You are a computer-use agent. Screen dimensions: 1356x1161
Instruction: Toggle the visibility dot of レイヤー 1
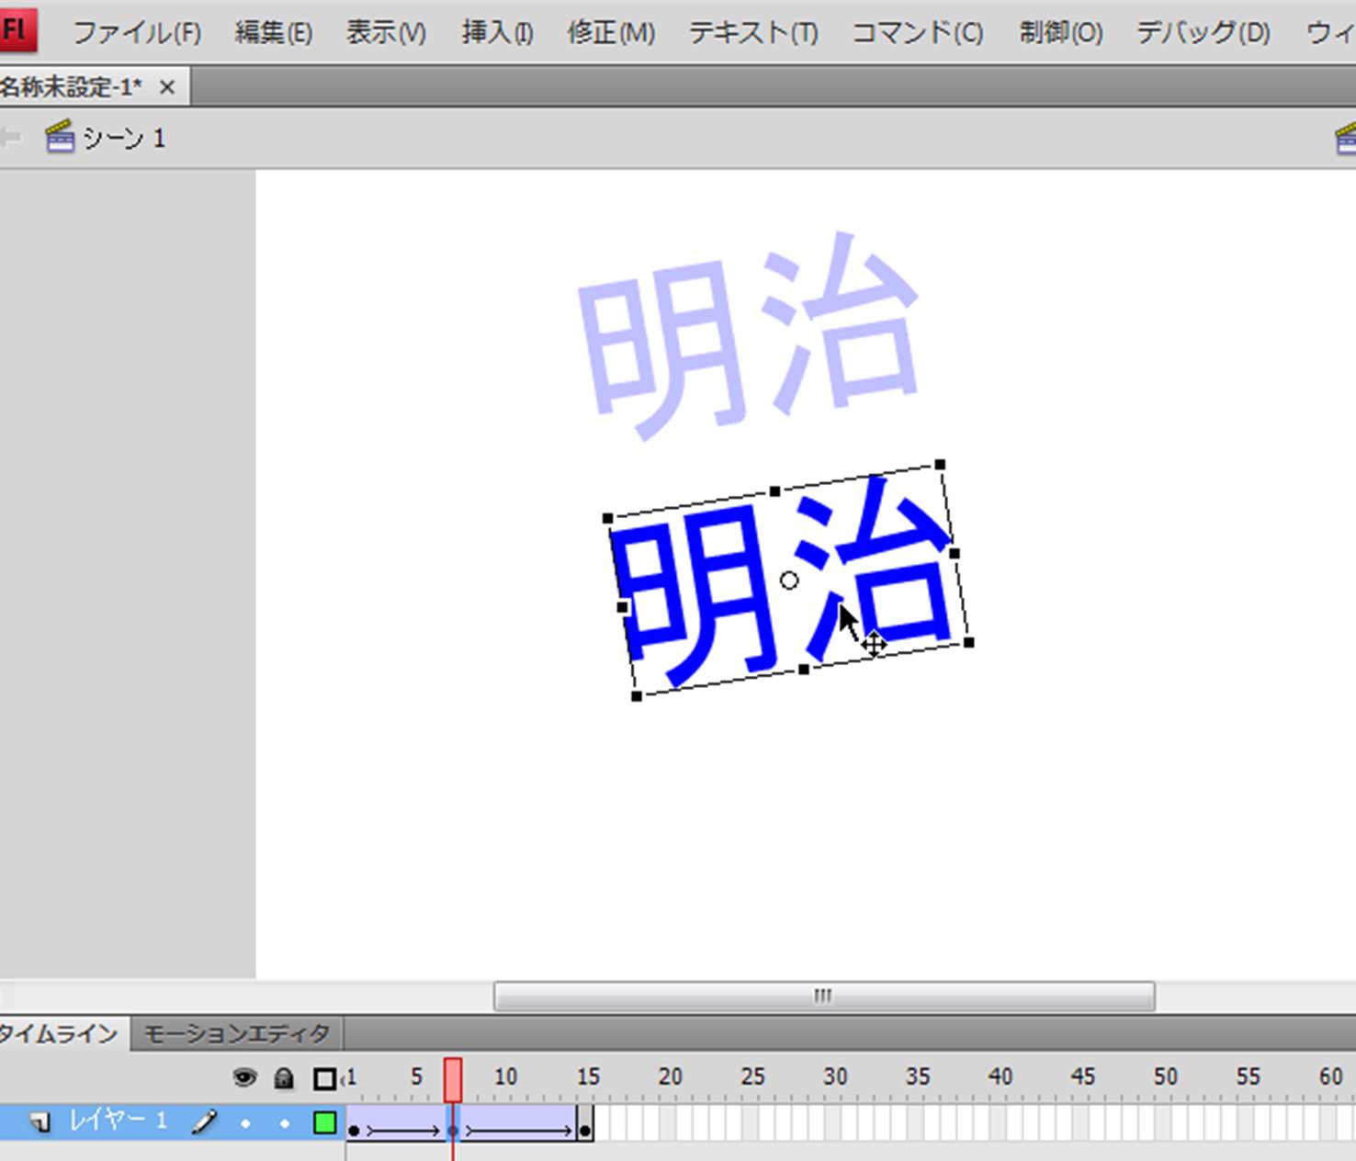click(245, 1123)
